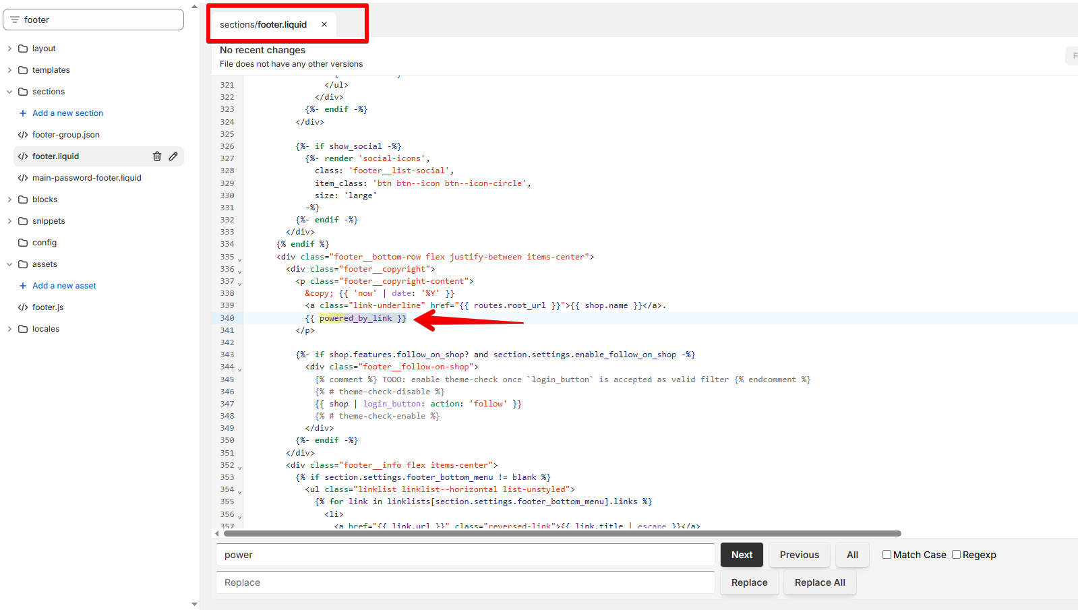Click the code icon of footer-group.json
Screen dimensions: 1078x610
click(x=23, y=135)
